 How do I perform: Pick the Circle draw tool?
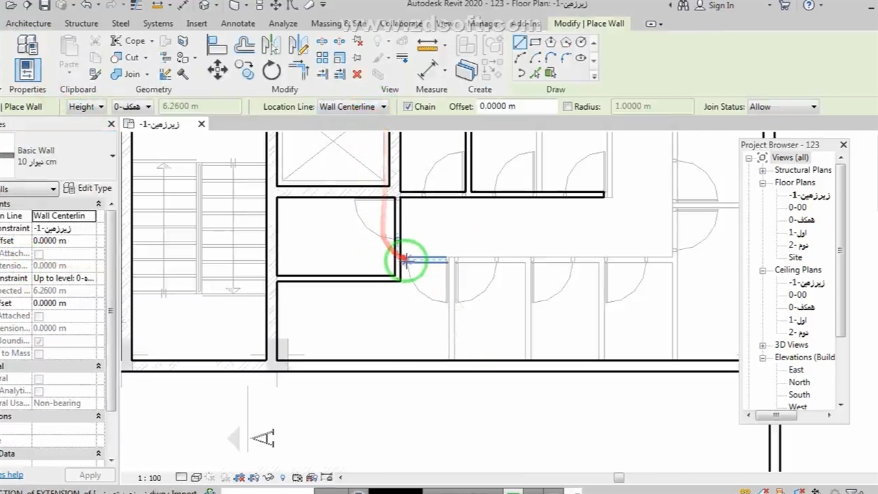[581, 43]
